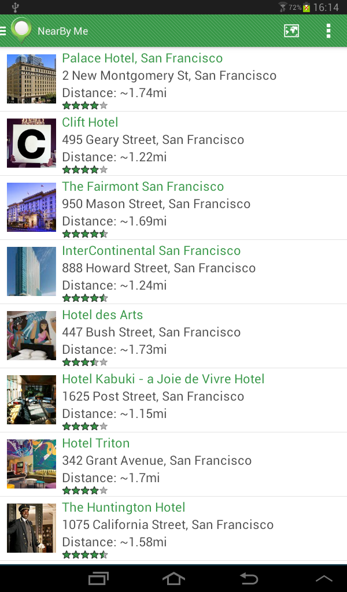This screenshot has width=347, height=592.
Task: Open Palace Hotel, San Francisco listing
Action: click(x=173, y=79)
